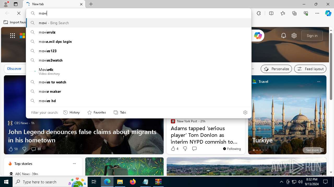Click into the address bar text field
Screen dimensions: 334x187
[x=144, y=13]
